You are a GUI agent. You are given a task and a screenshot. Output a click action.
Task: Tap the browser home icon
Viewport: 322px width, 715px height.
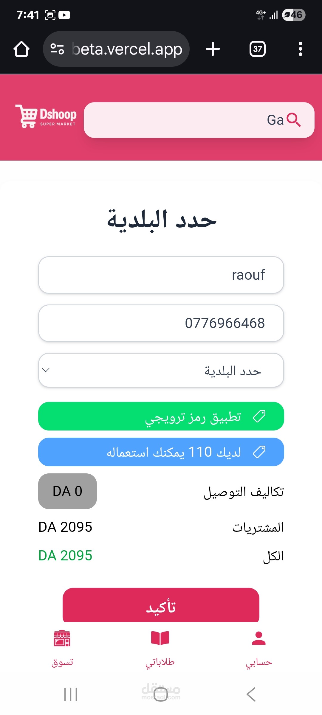[x=21, y=49]
